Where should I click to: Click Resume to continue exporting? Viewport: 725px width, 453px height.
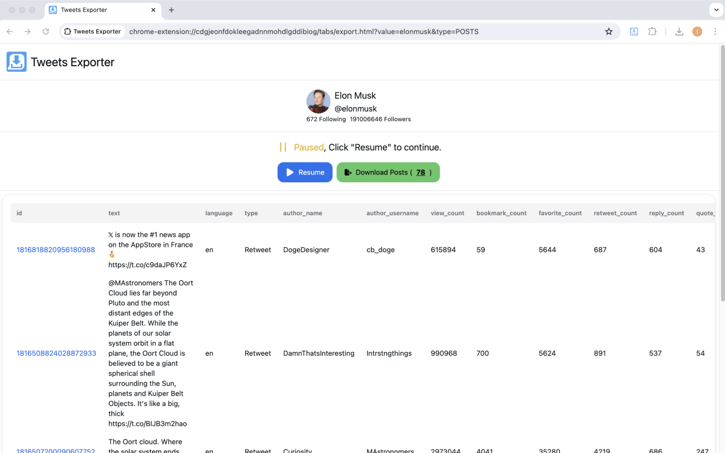coord(305,172)
